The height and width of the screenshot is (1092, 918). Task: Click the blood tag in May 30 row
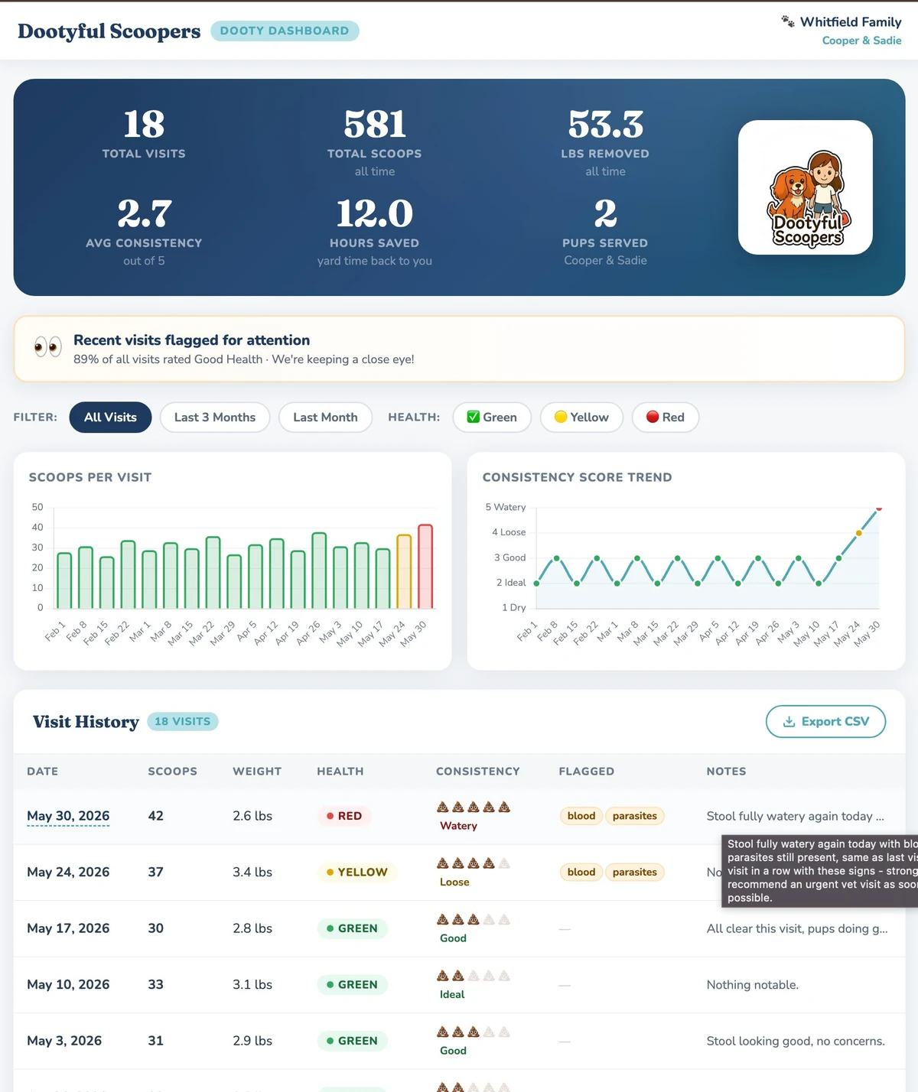(581, 816)
